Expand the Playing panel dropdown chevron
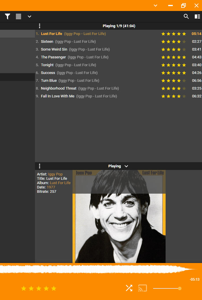The width and height of the screenshot is (202, 300). [126, 166]
